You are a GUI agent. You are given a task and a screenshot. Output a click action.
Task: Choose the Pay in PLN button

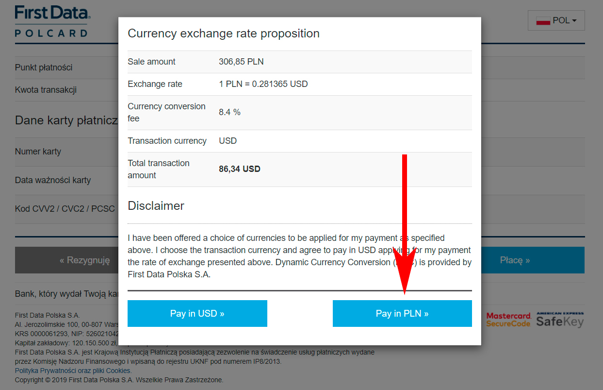click(x=402, y=313)
